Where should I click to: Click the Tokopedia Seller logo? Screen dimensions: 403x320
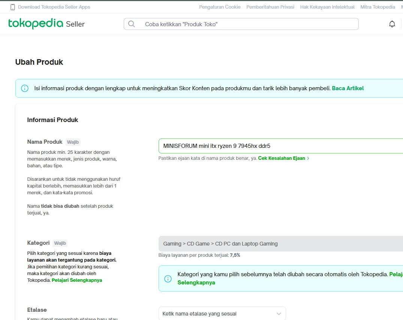coord(46,24)
